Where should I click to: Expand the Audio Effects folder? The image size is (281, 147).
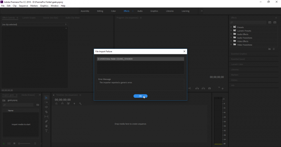[231, 34]
